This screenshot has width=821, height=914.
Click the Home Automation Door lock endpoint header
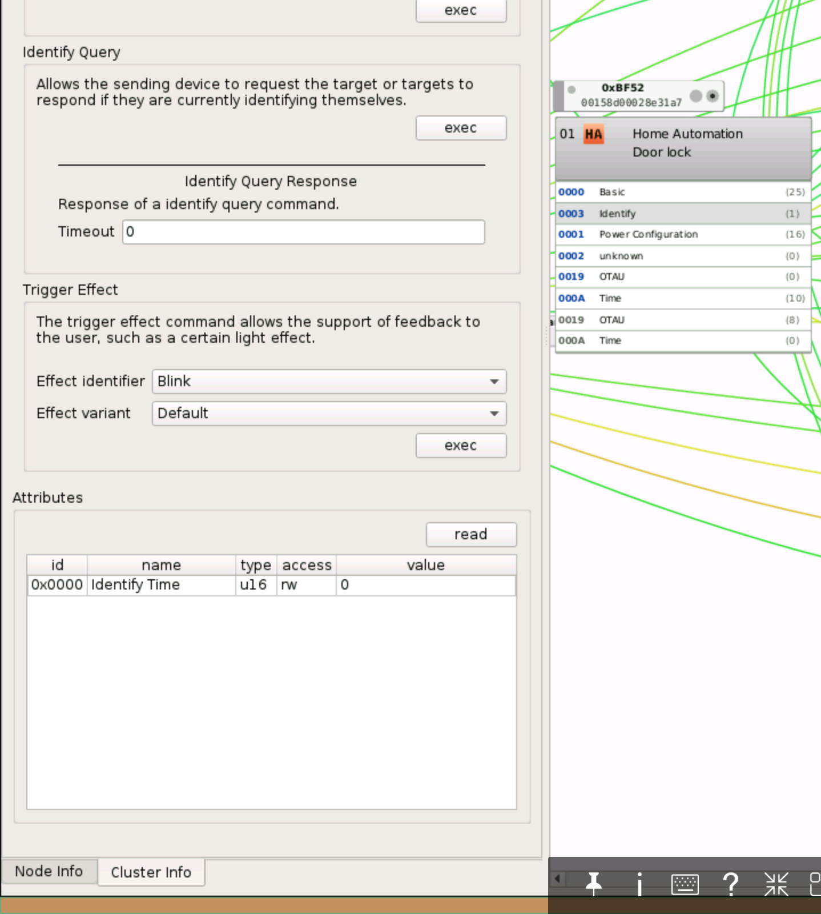[683, 149]
